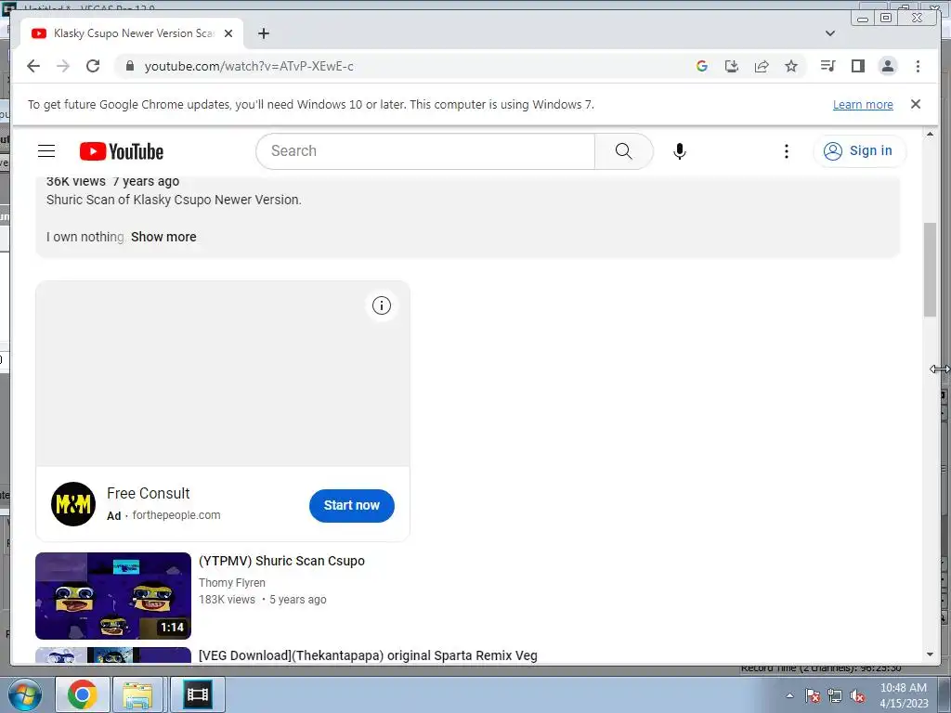Click page scrollbar down arrow
The width and height of the screenshot is (951, 713).
[930, 655]
